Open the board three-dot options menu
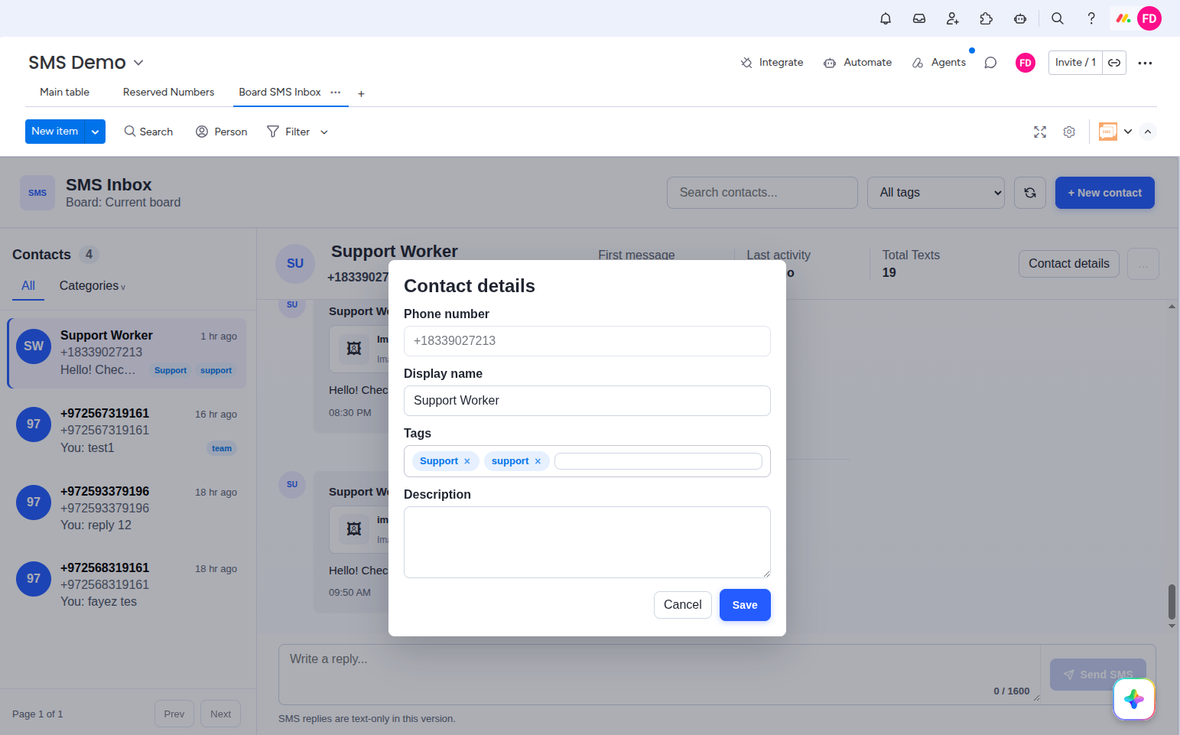The image size is (1180, 735). (x=1145, y=63)
